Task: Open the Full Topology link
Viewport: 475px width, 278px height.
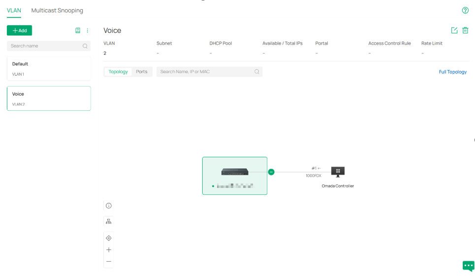Action: pyautogui.click(x=452, y=72)
